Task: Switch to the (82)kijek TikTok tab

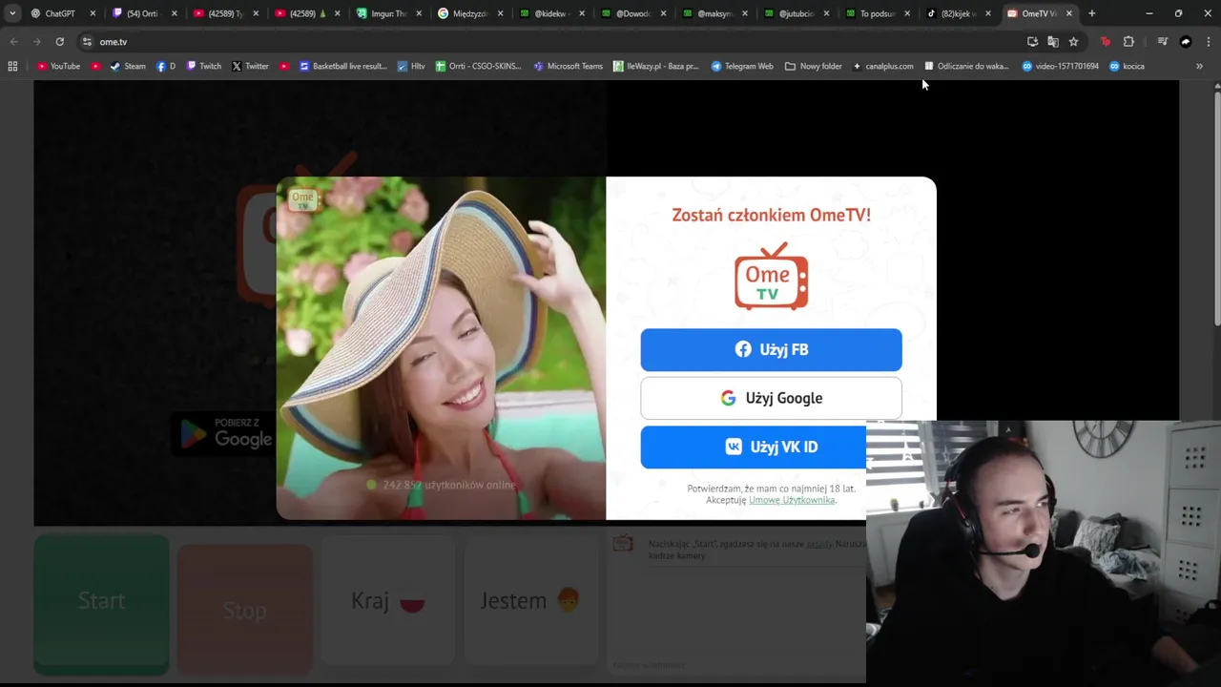Action: [960, 13]
